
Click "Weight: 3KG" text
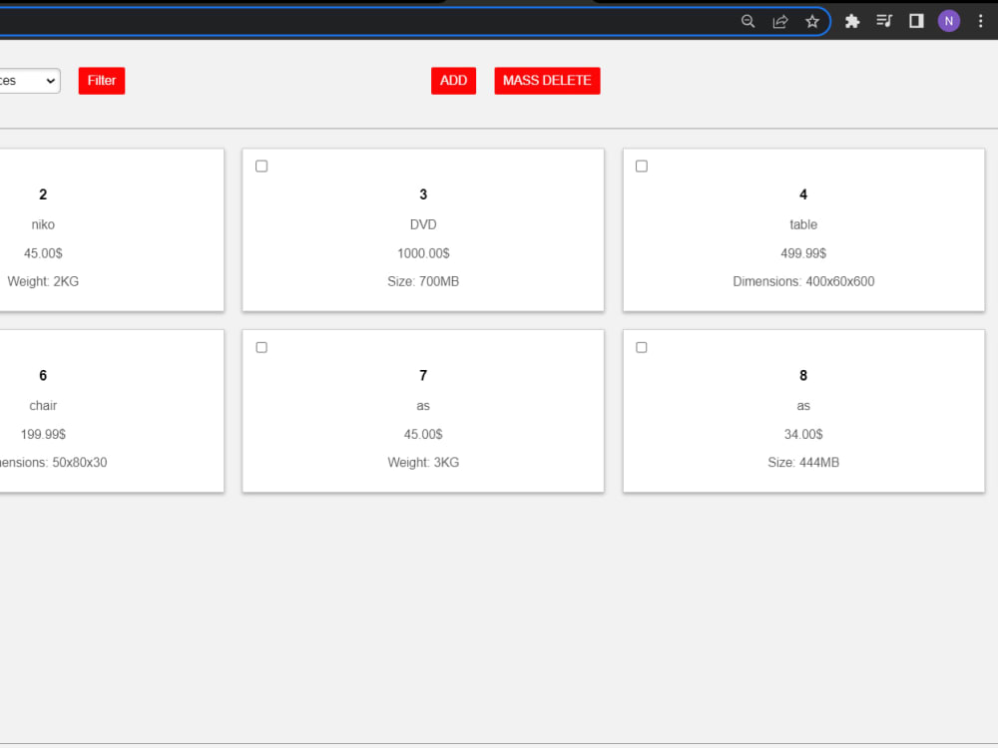coord(423,463)
